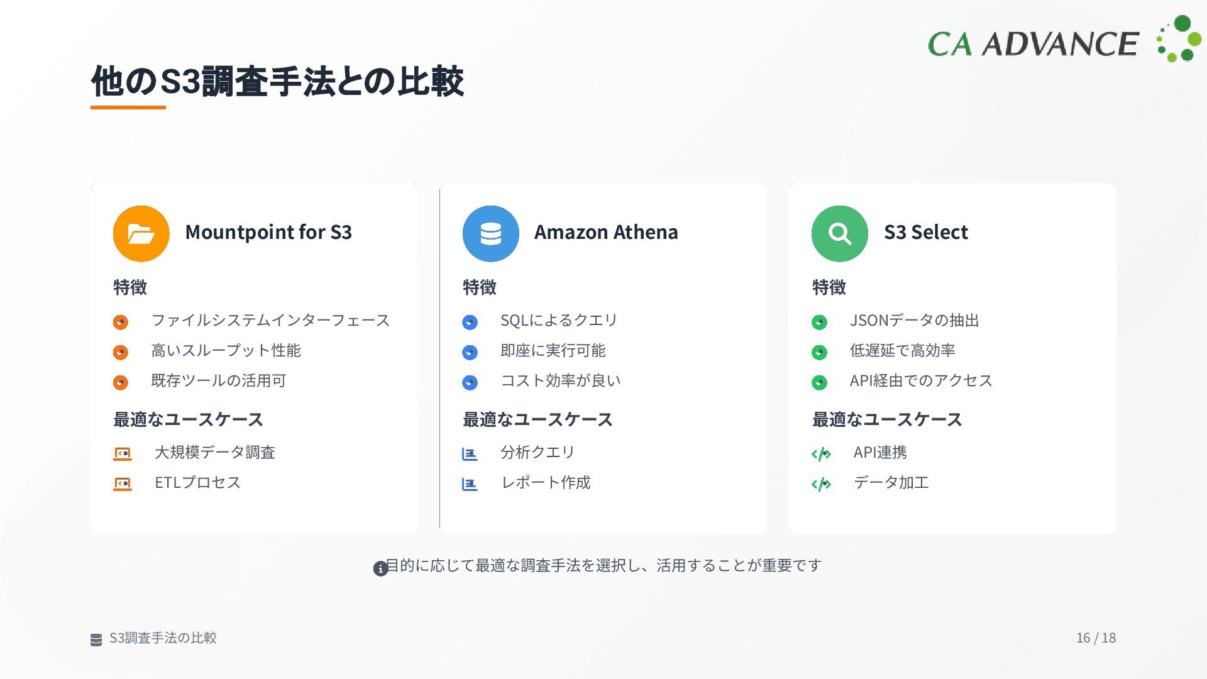
Task: Click the 16 / 18 page counter
Action: point(1096,638)
